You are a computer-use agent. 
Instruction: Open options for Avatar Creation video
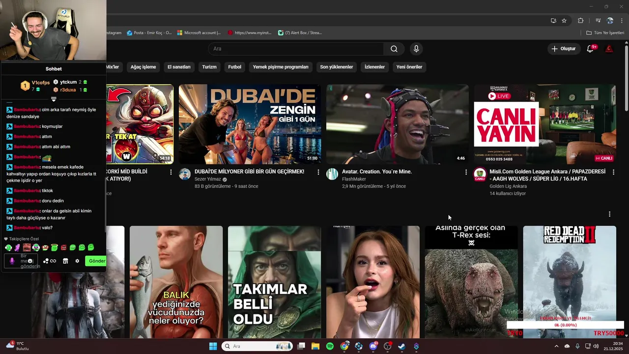pyautogui.click(x=466, y=172)
